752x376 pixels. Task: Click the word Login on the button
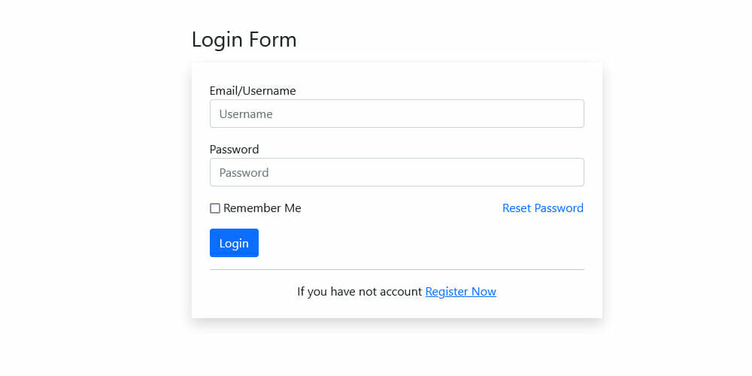pos(234,244)
